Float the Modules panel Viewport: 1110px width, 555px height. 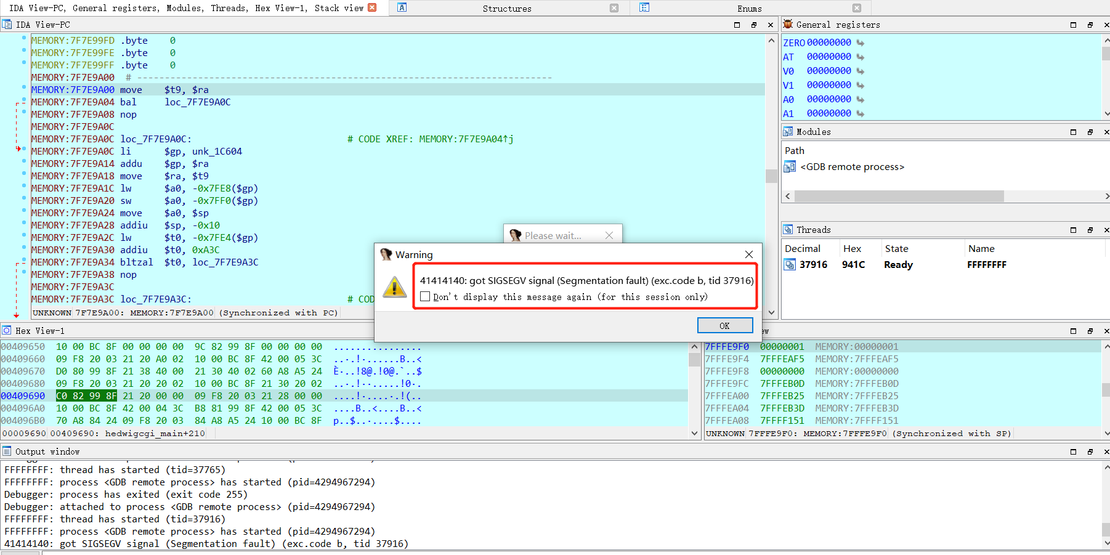(x=1090, y=132)
